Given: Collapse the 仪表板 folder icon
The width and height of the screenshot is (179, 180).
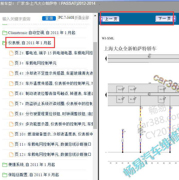Looking at the screenshot, I should pyautogui.click(x=4, y=43).
